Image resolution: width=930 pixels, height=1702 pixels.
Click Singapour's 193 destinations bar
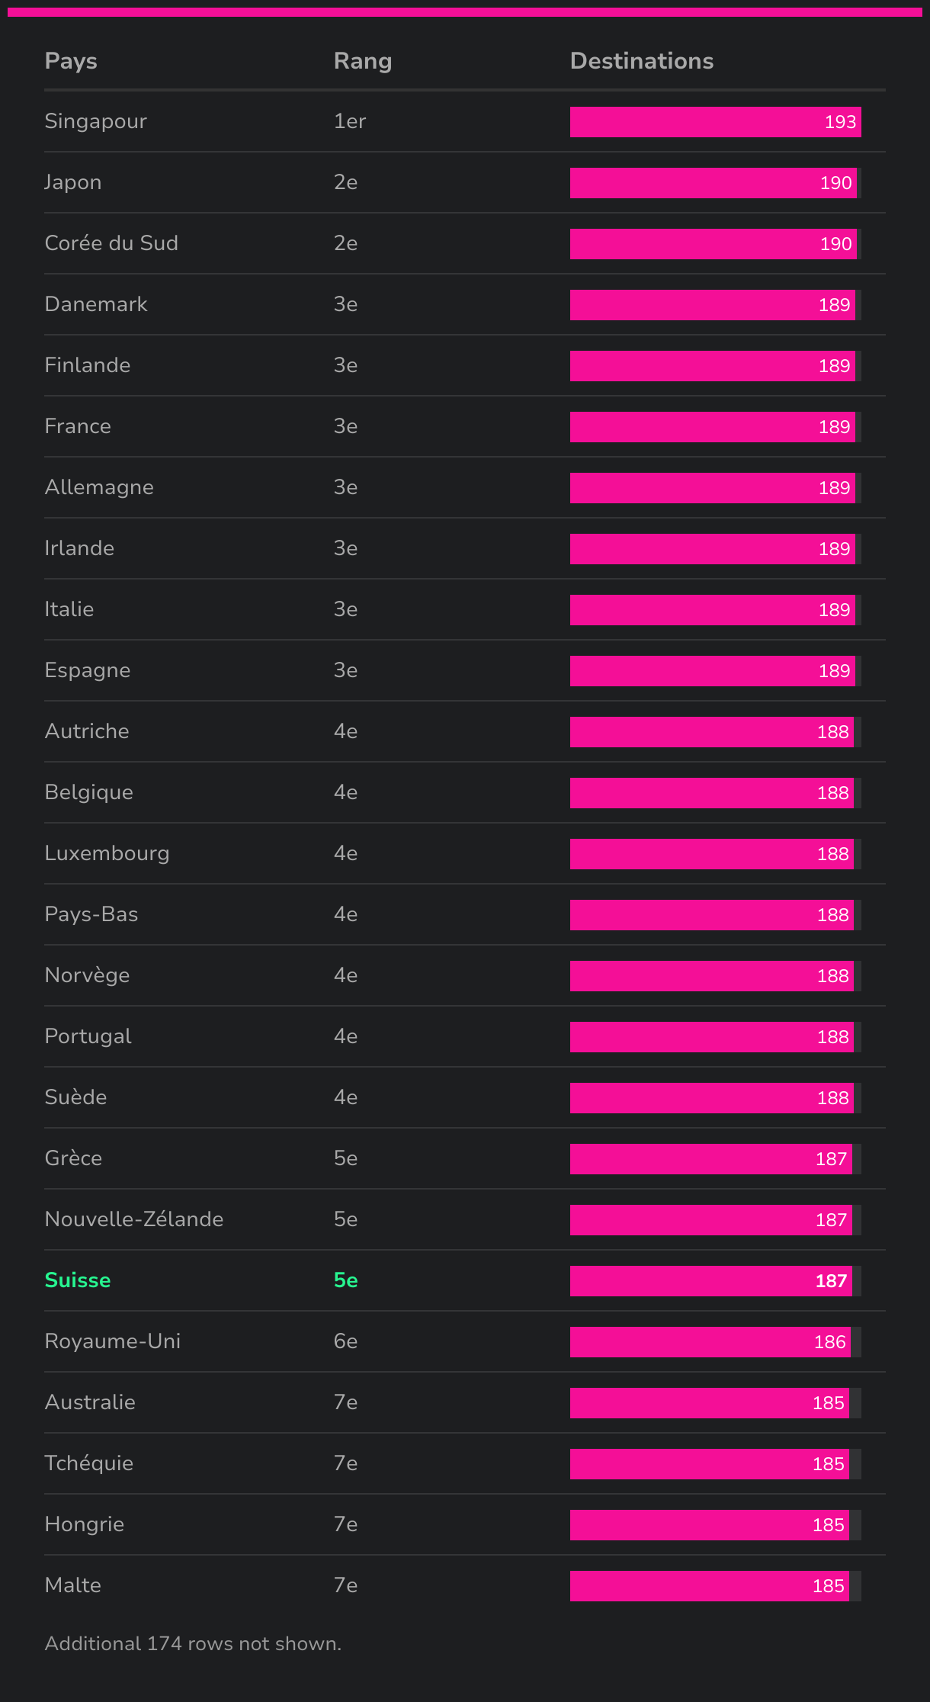point(715,122)
